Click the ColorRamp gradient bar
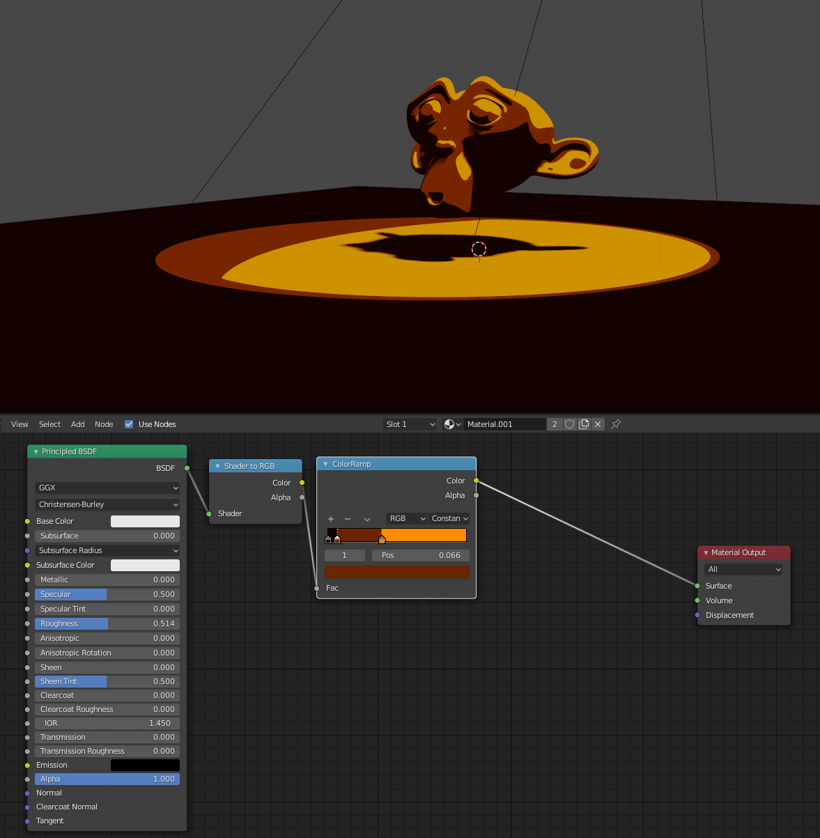This screenshot has width=820, height=838. 397,535
